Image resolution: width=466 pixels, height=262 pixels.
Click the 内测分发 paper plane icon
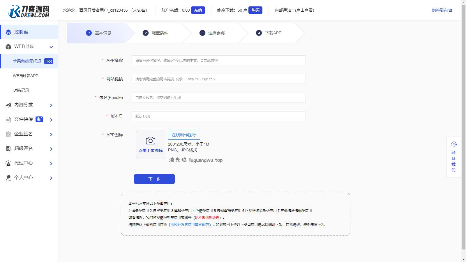tap(8, 105)
